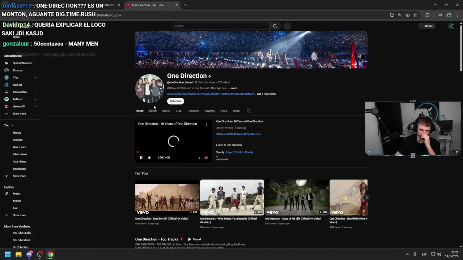Play What Makes You Beautiful video thumbnail
This screenshot has height=260, width=463.
coord(232,198)
